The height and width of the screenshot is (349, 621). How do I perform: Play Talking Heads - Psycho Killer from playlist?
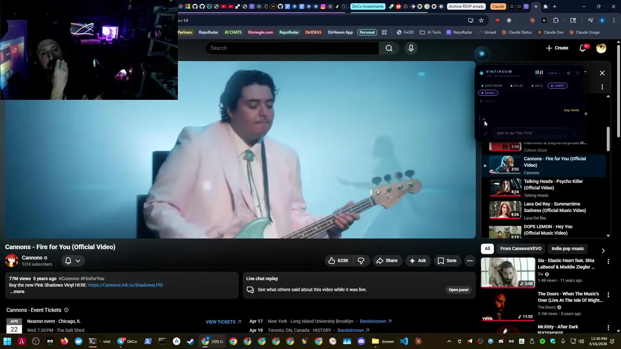pyautogui.click(x=543, y=188)
